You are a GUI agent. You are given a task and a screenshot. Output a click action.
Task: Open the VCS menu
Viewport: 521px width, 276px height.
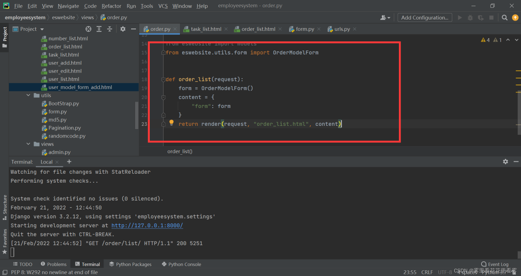pos(163,6)
